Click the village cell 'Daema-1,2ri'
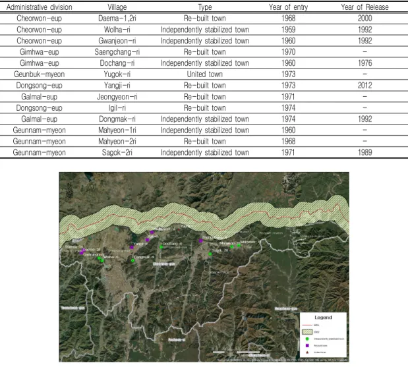Screen dimensions: 408x367 [117, 18]
